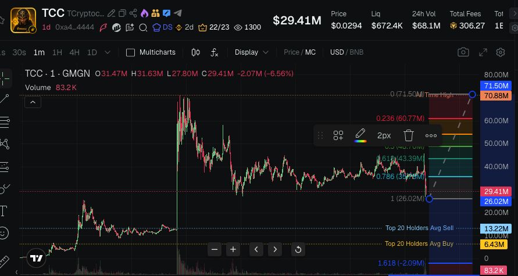Viewport: 518px width, 276px height.
Task: Expand the timeframe list chevron
Action: click(108, 52)
